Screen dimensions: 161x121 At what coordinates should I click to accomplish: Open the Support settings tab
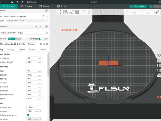32,49
